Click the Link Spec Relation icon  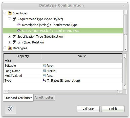14,42
